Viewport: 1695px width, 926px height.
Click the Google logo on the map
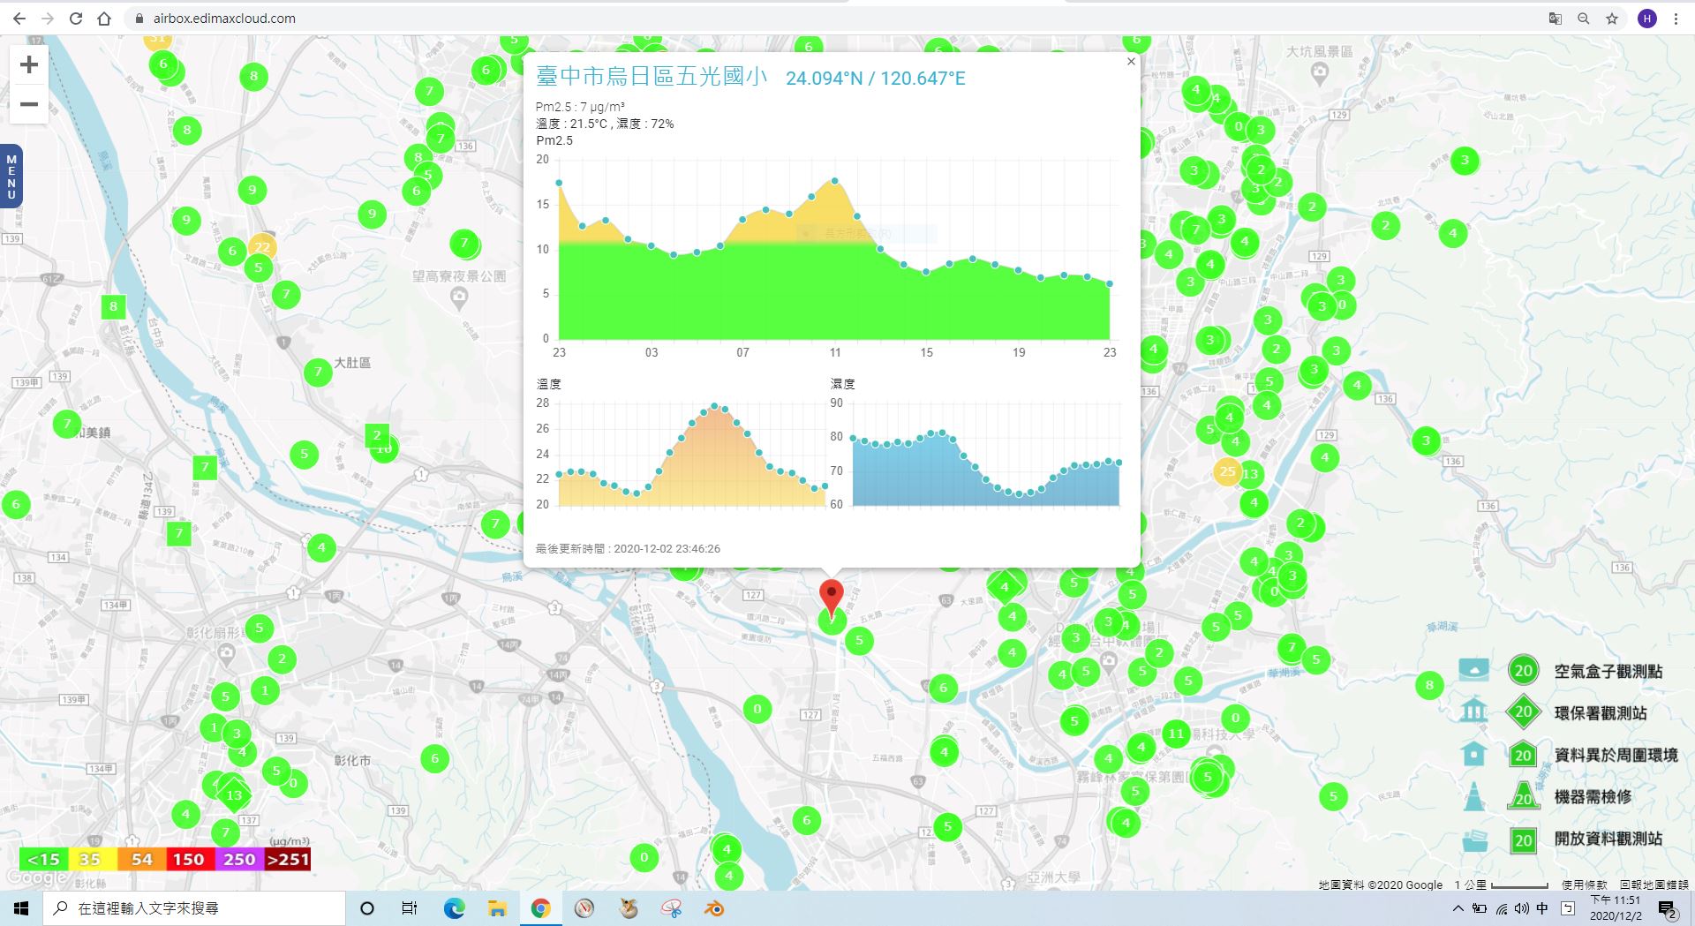point(35,877)
